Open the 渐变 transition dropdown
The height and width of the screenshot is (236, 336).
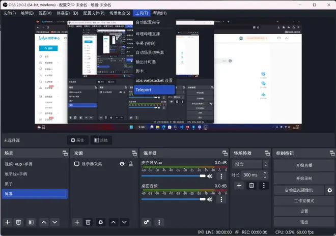(x=250, y=164)
